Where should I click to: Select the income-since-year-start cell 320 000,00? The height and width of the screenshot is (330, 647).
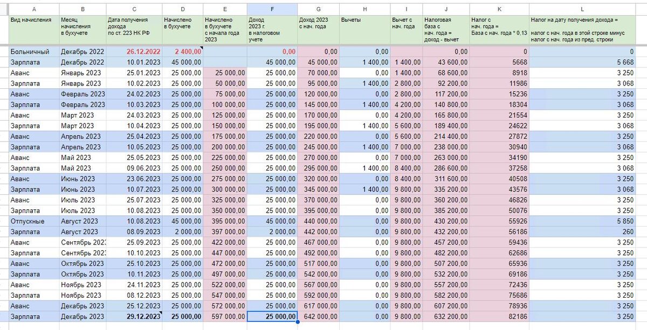(318, 179)
